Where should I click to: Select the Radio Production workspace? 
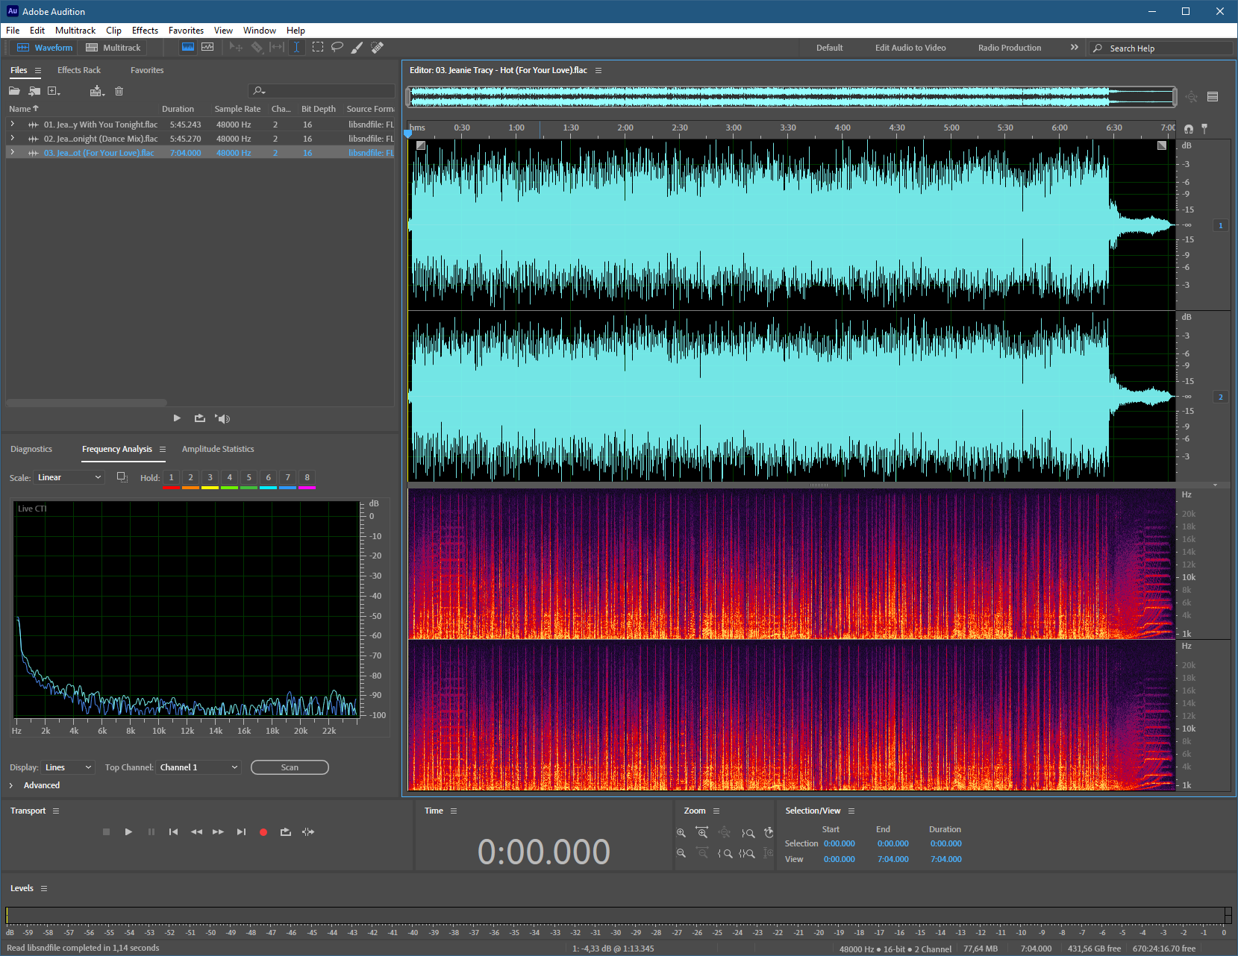tap(1010, 48)
